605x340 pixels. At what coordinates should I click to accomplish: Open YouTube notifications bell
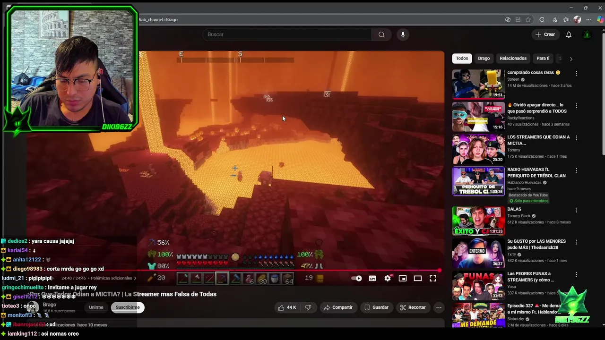pyautogui.click(x=569, y=34)
